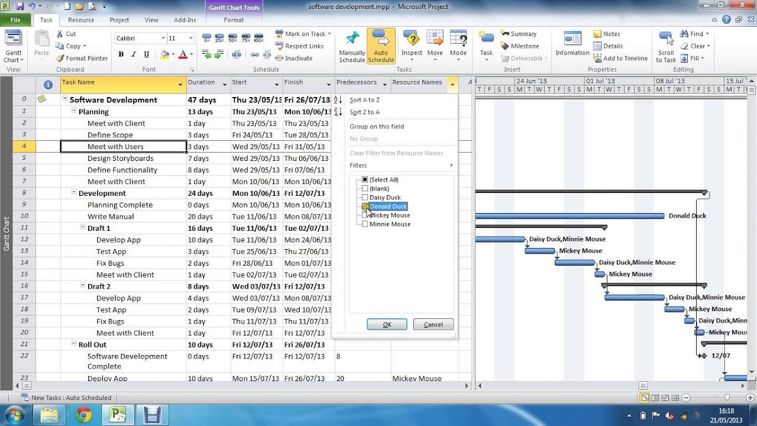Viewport: 757px width, 426px height.
Task: Select the Write Manual task cell
Action: coord(124,217)
